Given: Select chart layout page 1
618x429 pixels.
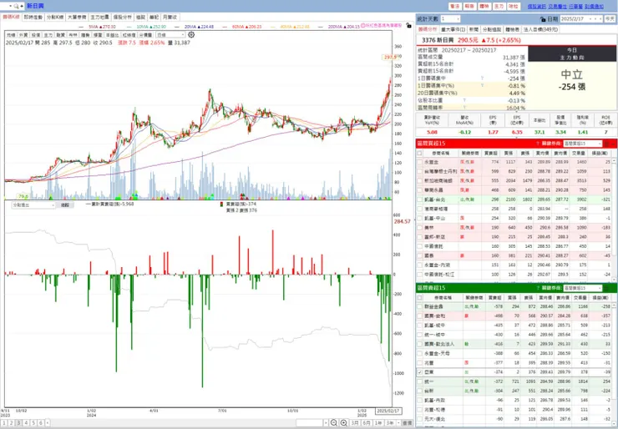Looking at the screenshot, I should [x=4, y=423].
